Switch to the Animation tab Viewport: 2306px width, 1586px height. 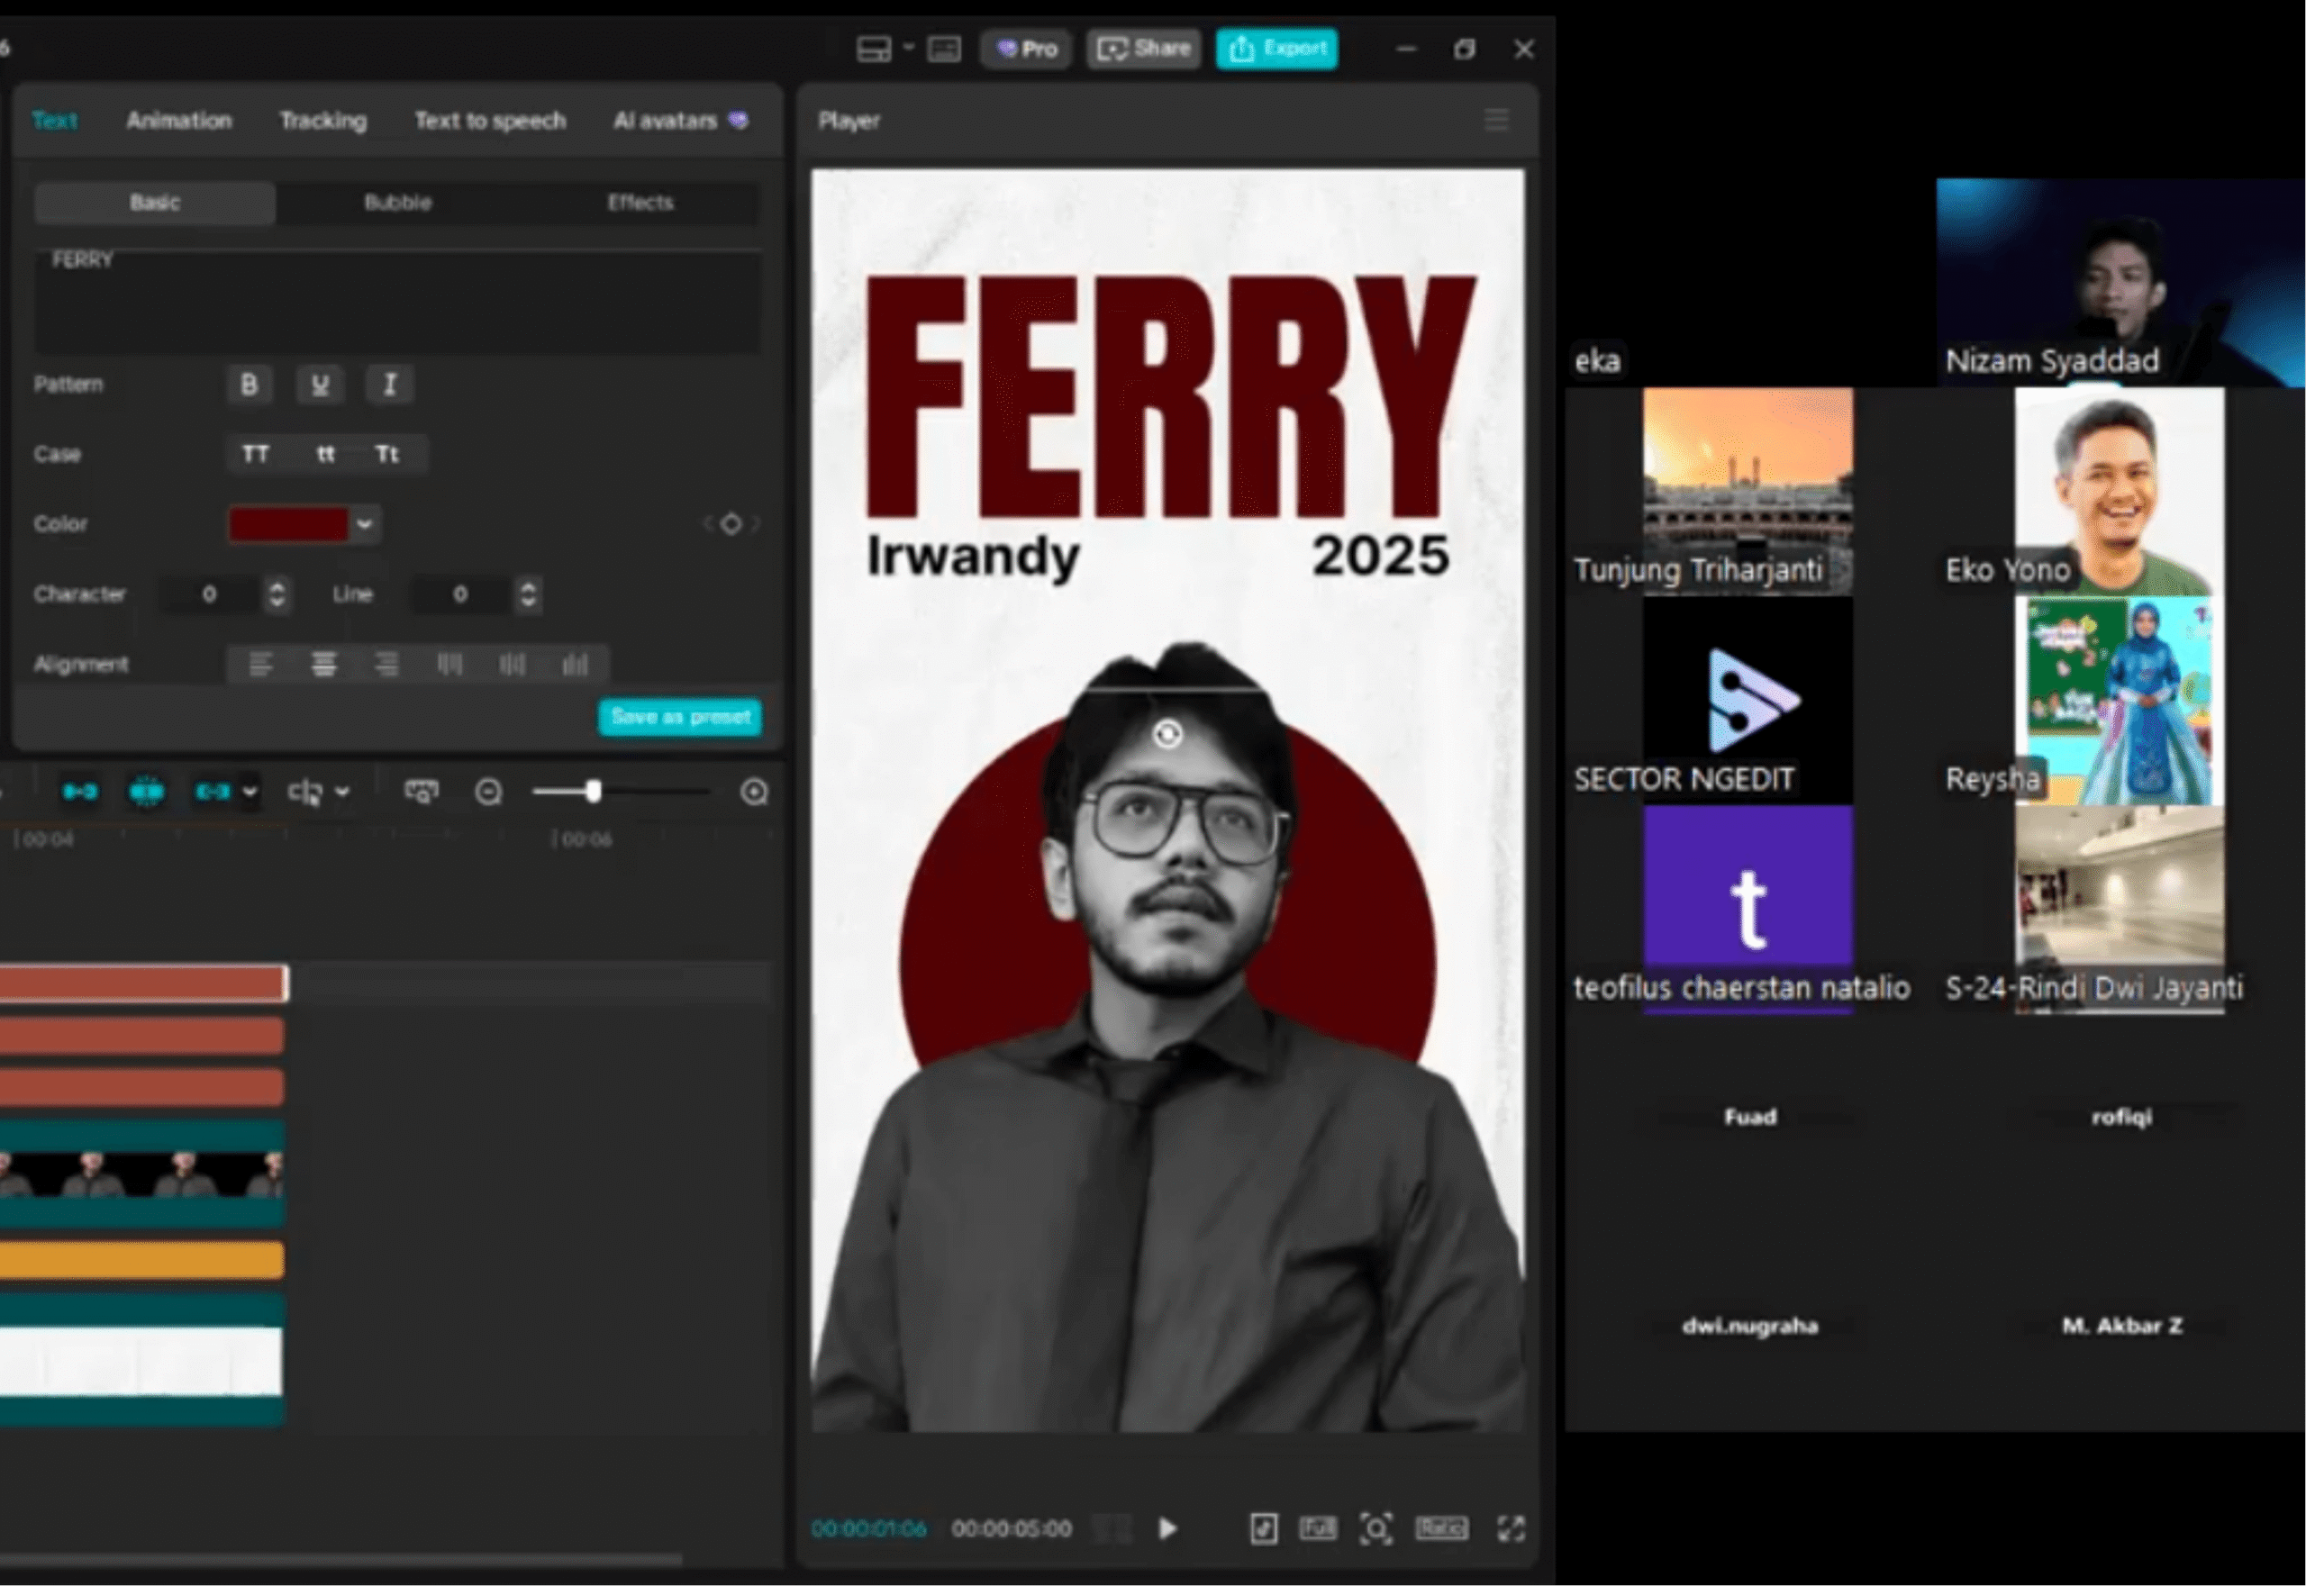pyautogui.click(x=179, y=121)
